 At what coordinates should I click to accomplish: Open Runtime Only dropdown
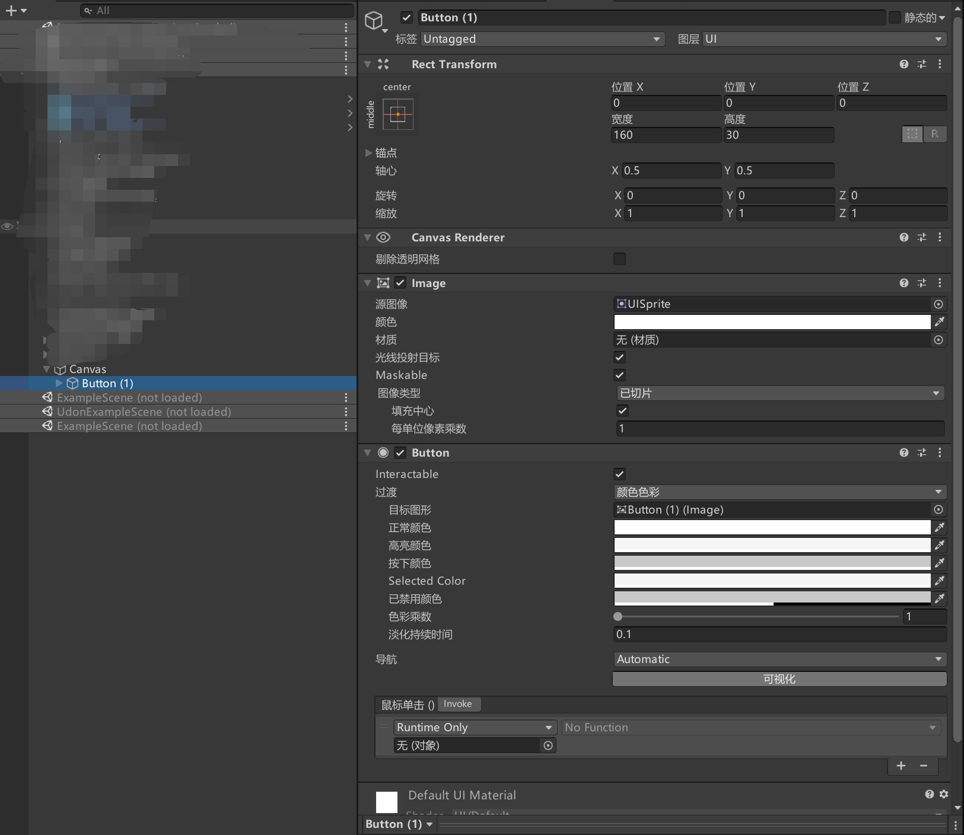point(475,728)
